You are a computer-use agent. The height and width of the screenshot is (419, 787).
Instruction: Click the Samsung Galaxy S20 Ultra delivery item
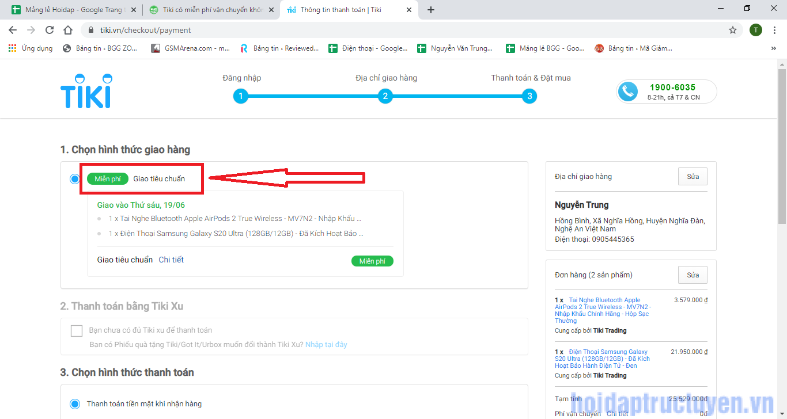236,234
